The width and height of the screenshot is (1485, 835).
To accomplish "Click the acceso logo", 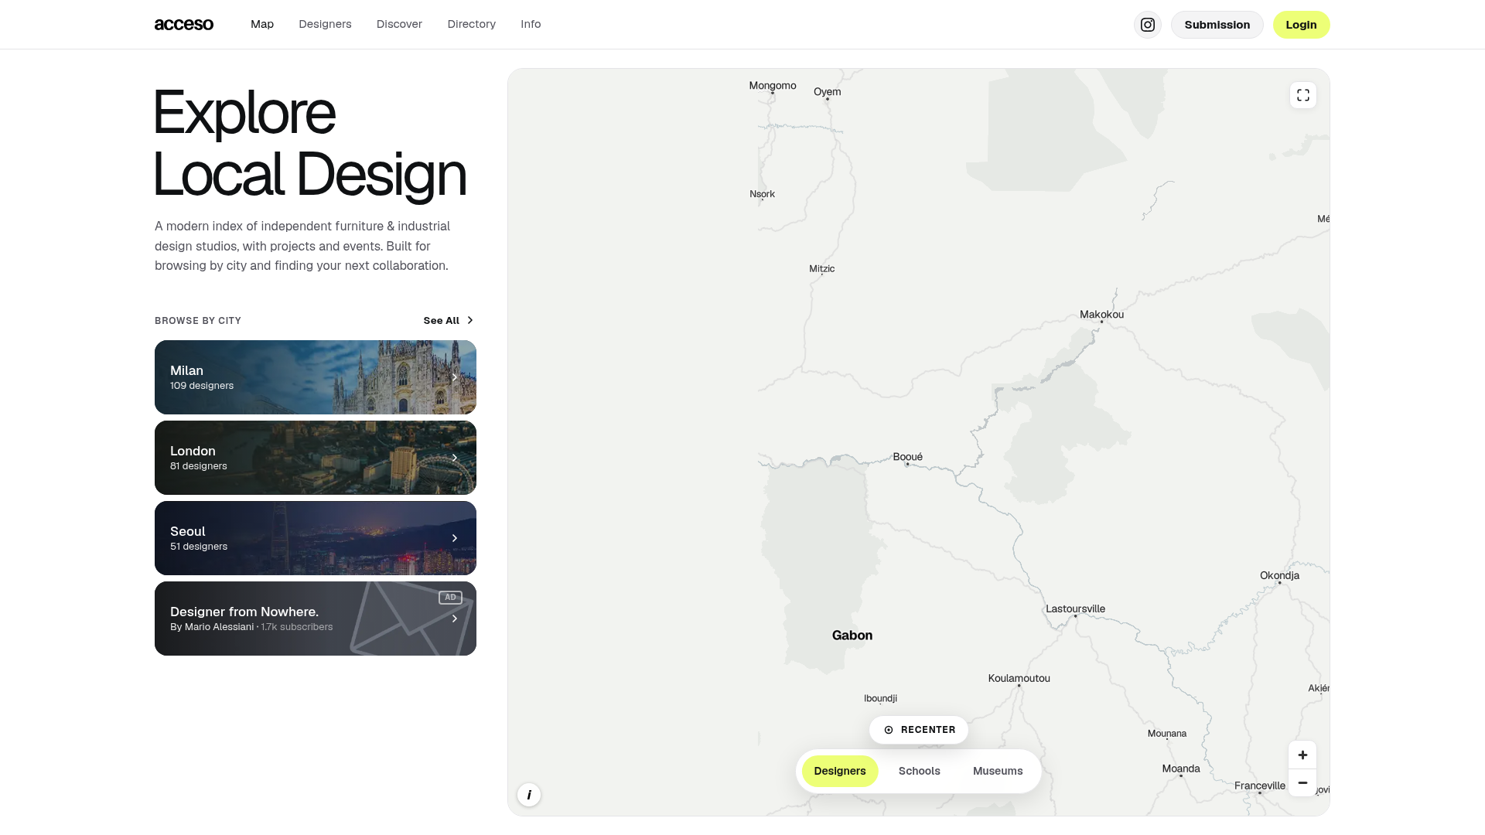I will pos(184,25).
